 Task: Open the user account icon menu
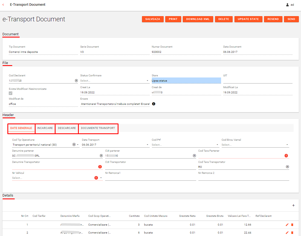(x=287, y=5)
